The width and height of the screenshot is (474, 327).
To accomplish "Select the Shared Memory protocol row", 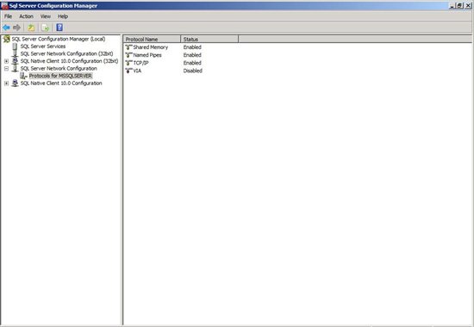I will pyautogui.click(x=151, y=47).
